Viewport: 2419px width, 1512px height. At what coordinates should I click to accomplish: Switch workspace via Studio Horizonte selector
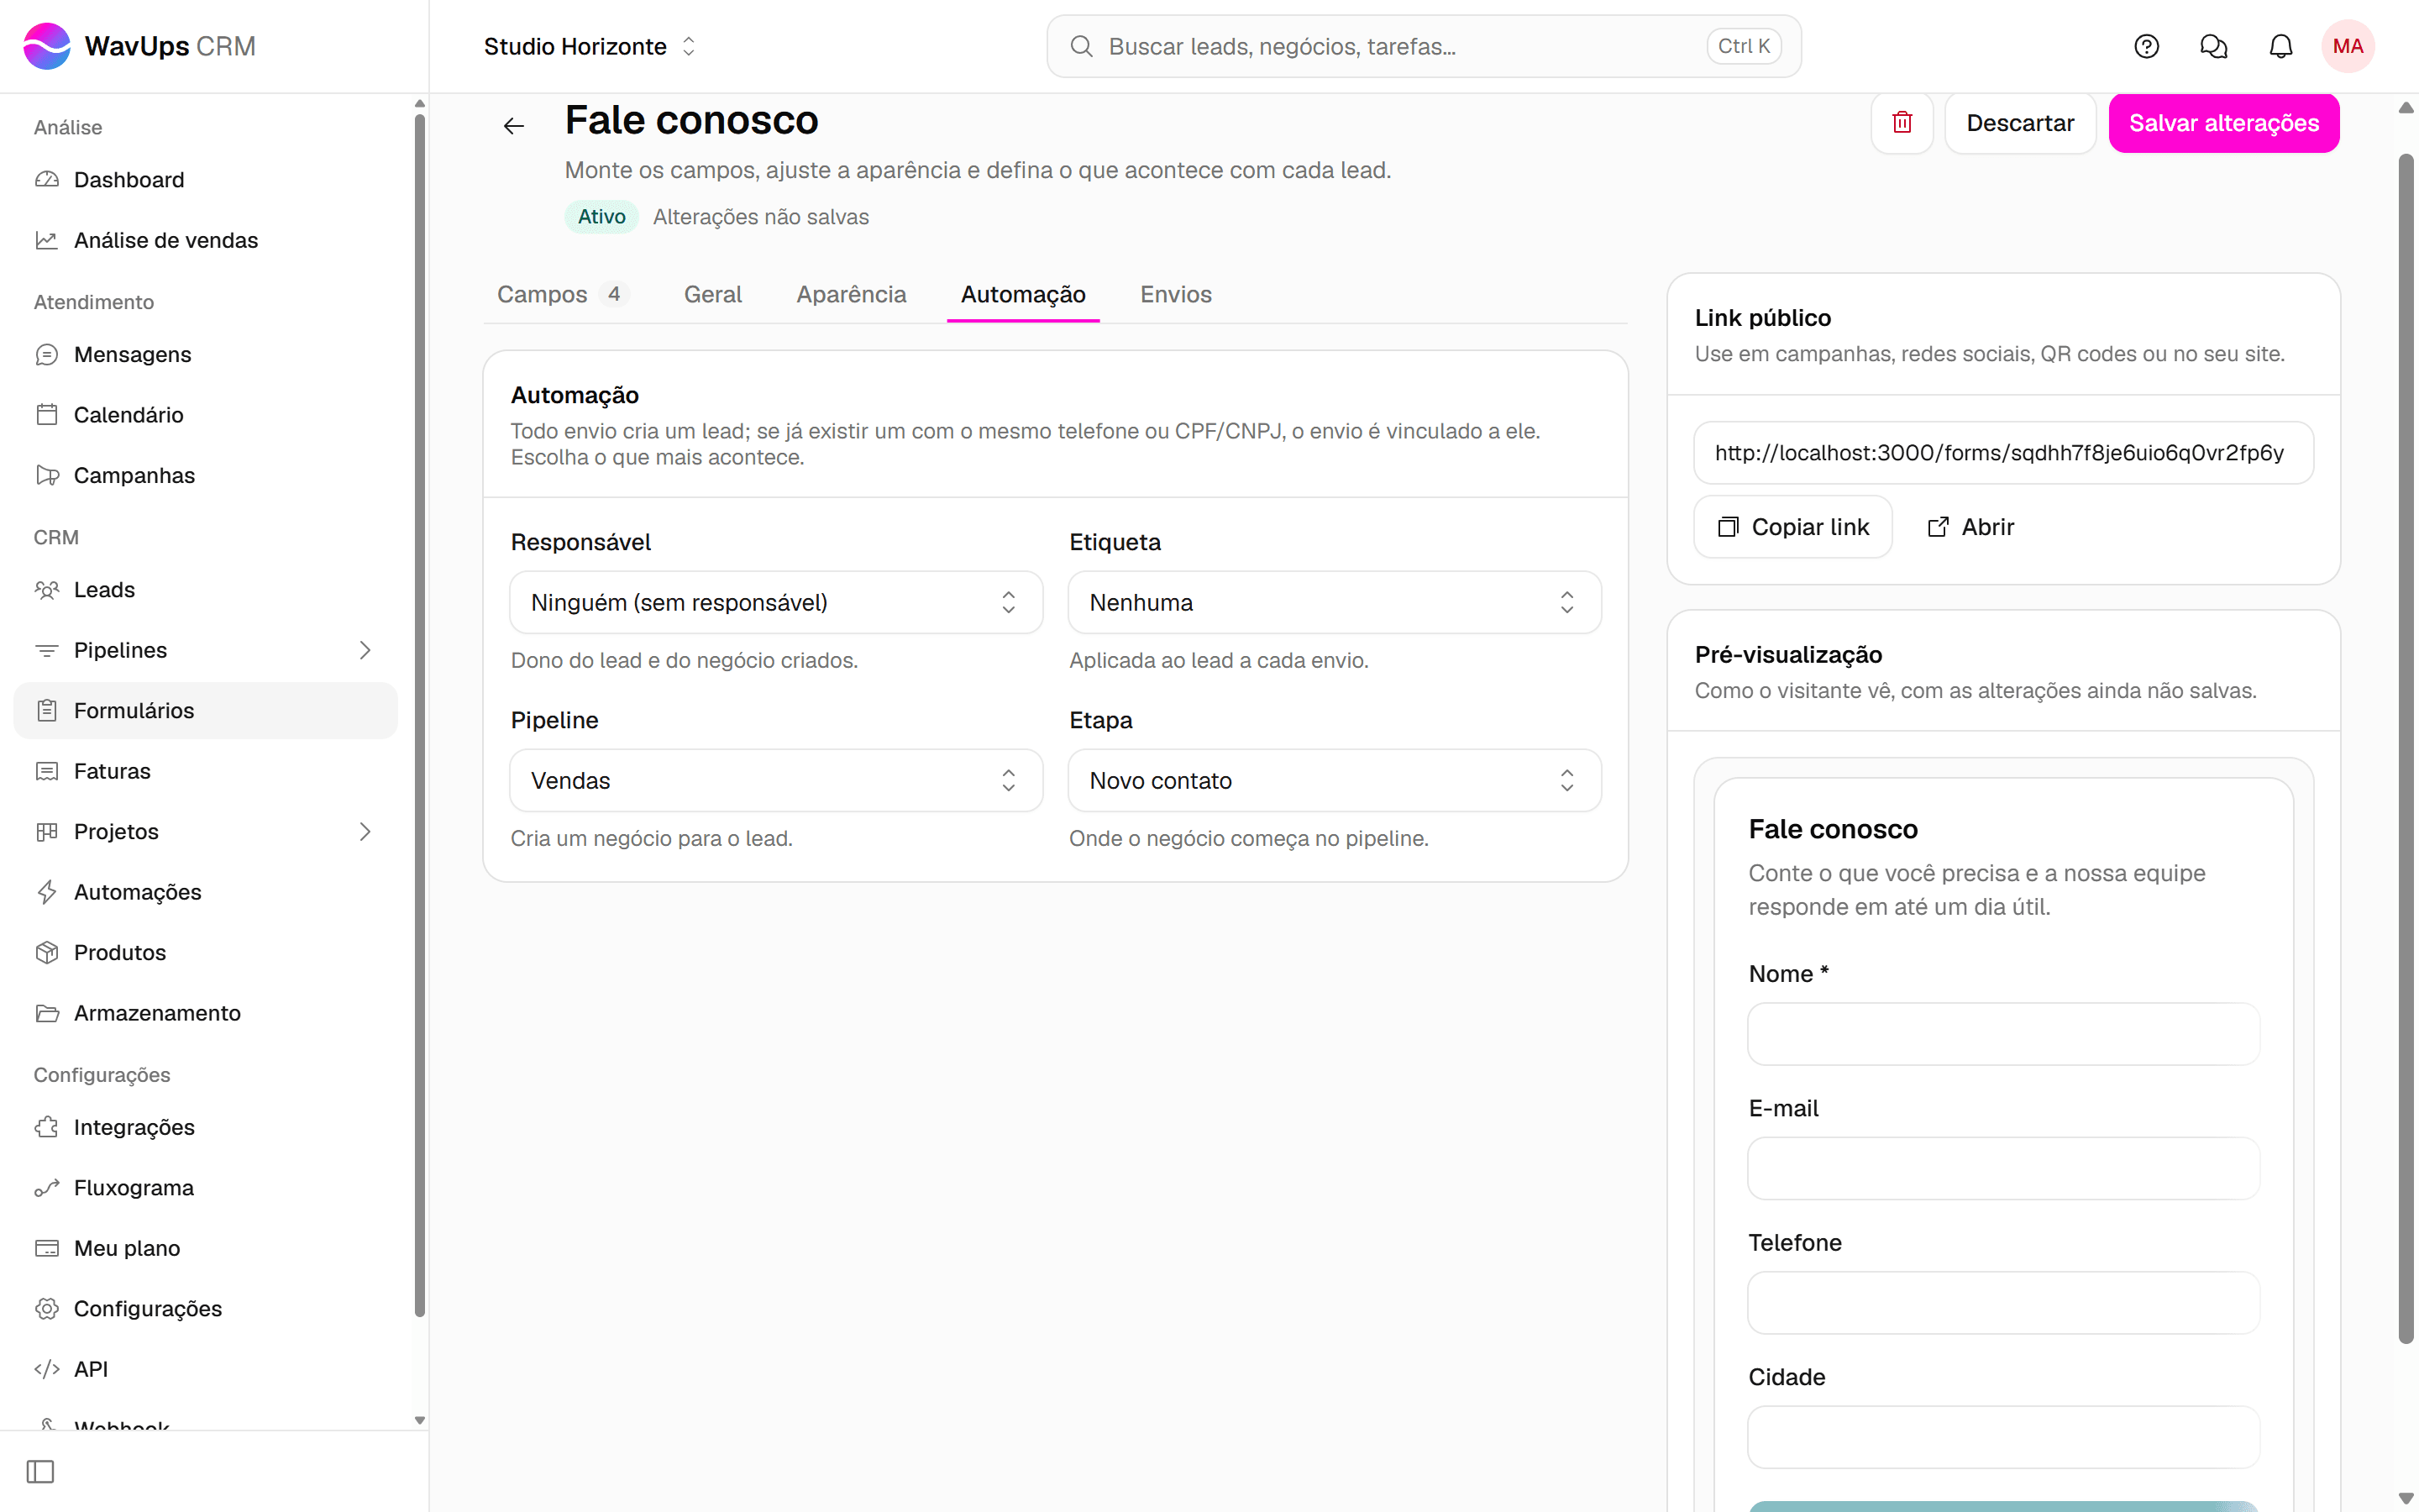590,46
